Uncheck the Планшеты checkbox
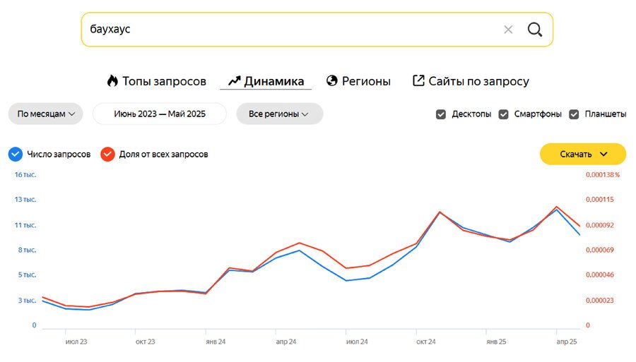Image resolution: width=636 pixels, height=362 pixels. point(574,114)
